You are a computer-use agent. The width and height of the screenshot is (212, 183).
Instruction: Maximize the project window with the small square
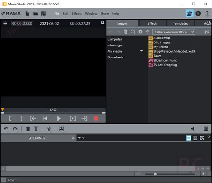(x=208, y=137)
